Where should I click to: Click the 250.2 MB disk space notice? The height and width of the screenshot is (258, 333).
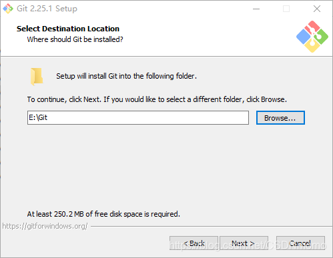coord(103,214)
